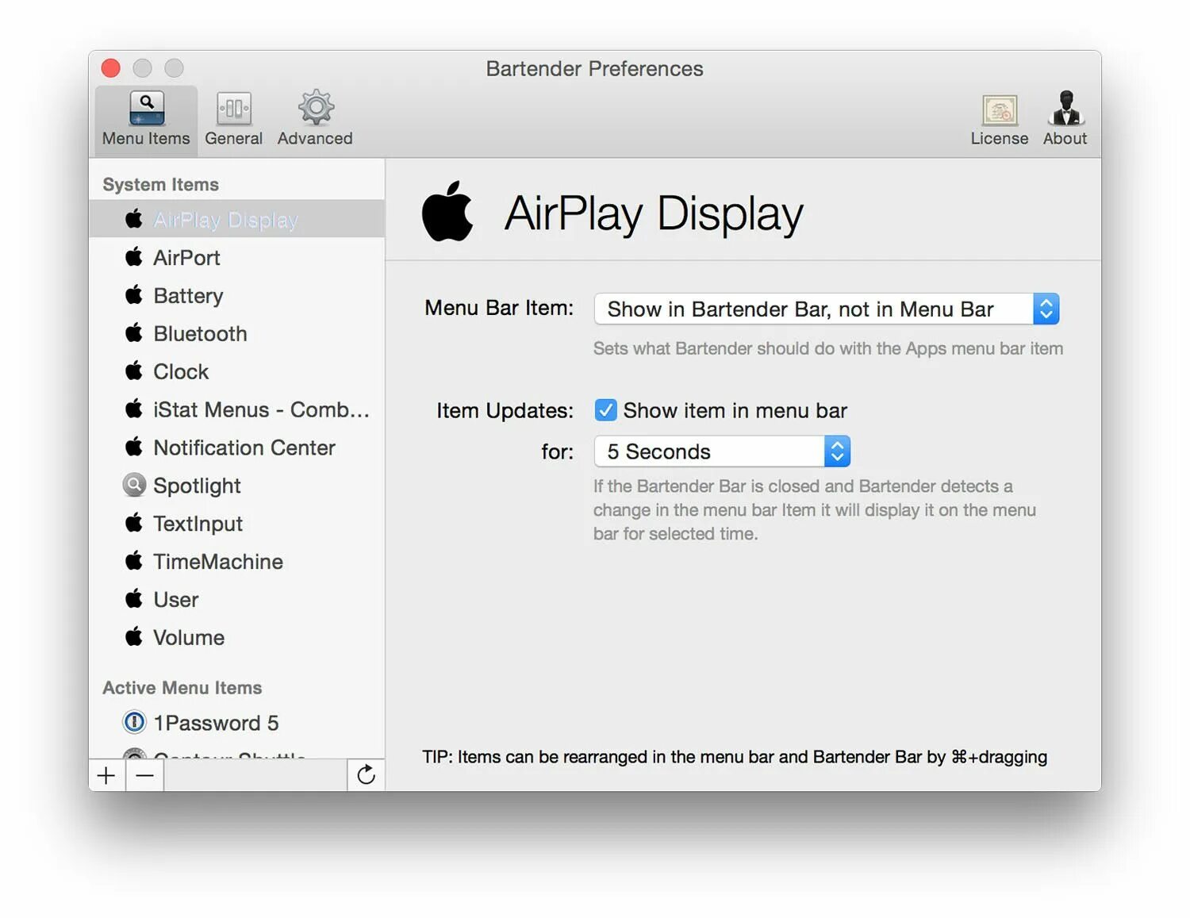
Task: Open the 5 Seconds duration dropdown
Action: tap(722, 451)
